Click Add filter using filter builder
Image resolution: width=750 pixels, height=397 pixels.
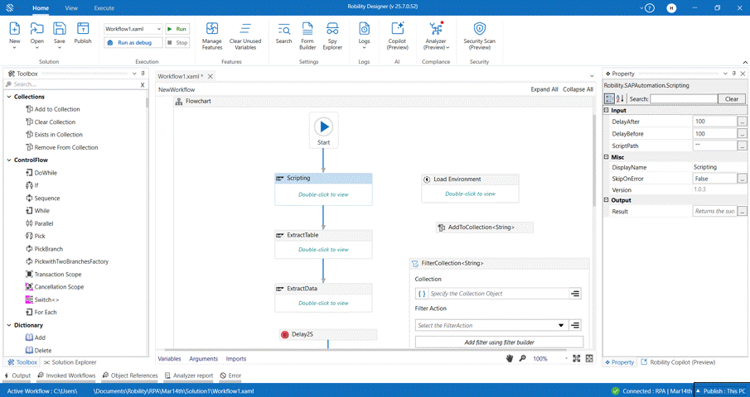pos(500,342)
